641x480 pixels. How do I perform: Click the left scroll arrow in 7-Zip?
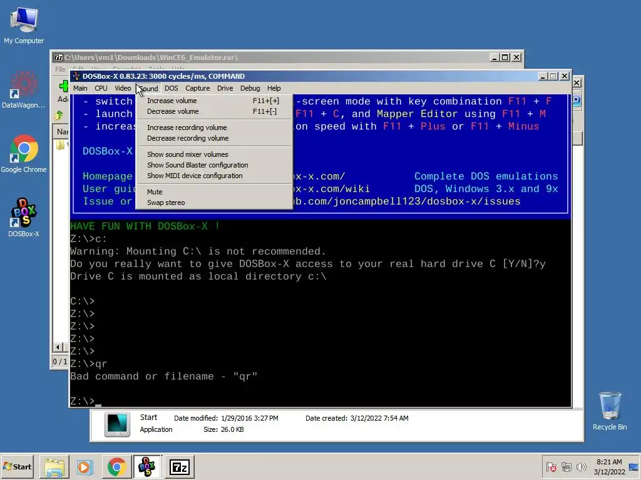pos(58,347)
